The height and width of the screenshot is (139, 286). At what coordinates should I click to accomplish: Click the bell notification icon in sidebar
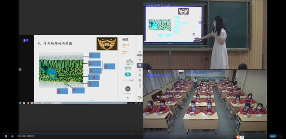tap(140, 85)
